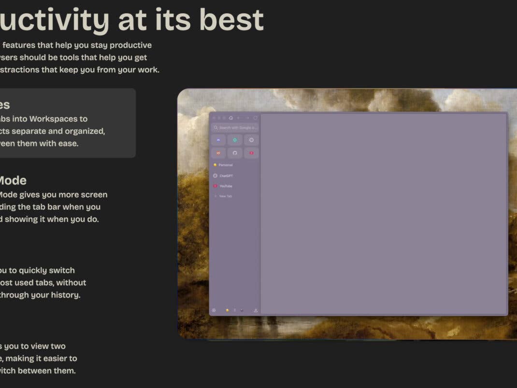This screenshot has height=388, width=517.
Task: Open the downloads icon at the sidebar bottom
Action: pos(256,310)
